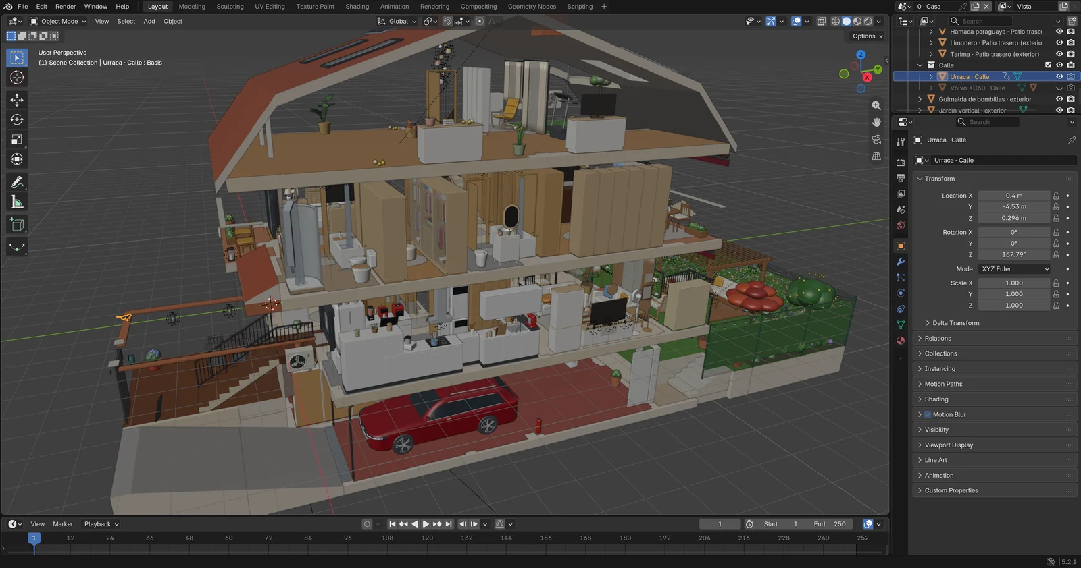The image size is (1081, 568).
Task: Open the Playback popover
Action: [101, 524]
